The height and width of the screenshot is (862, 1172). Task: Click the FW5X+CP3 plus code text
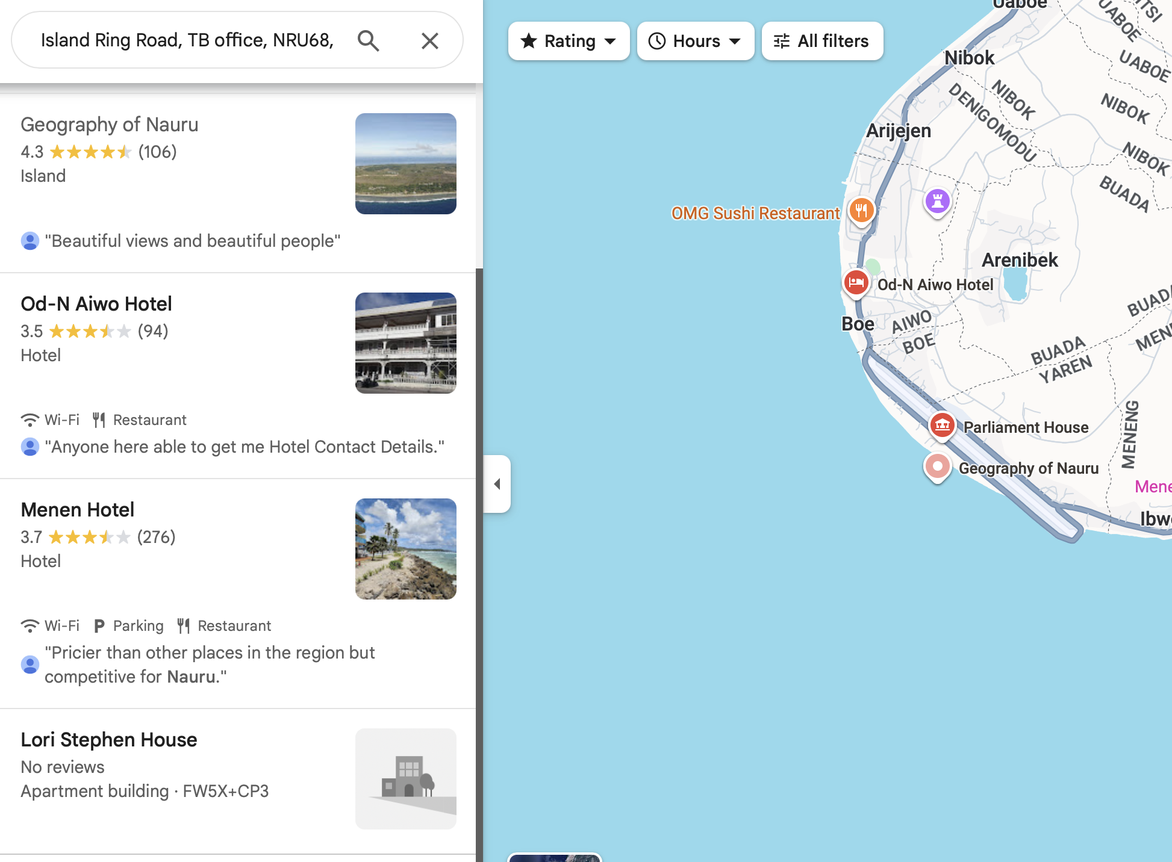coord(226,791)
